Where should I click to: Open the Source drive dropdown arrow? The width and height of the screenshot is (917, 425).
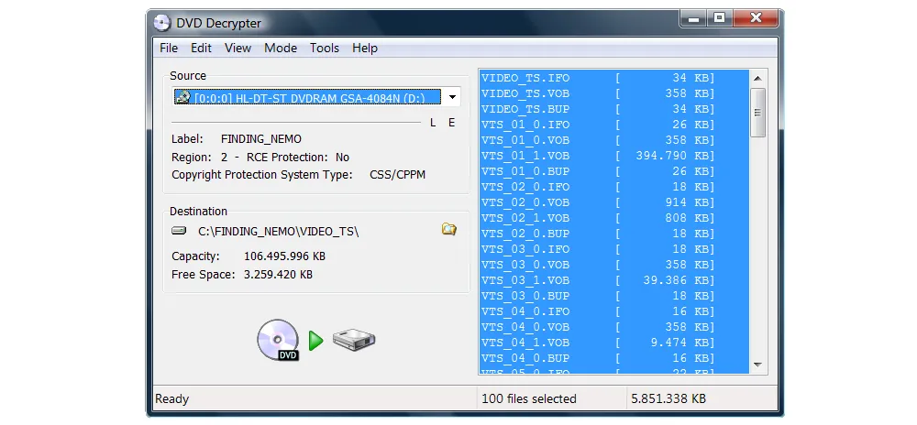452,97
